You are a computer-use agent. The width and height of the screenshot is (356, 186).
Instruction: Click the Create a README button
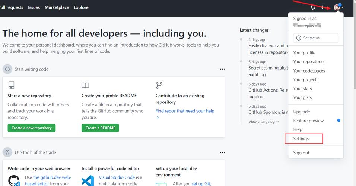click(x=100, y=128)
